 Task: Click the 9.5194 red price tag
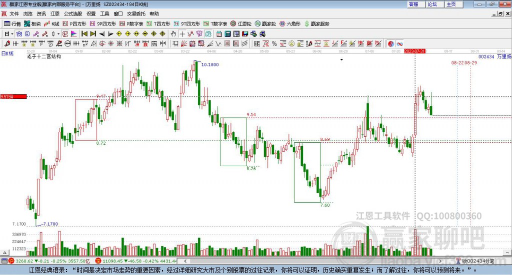pyautogui.click(x=13, y=96)
